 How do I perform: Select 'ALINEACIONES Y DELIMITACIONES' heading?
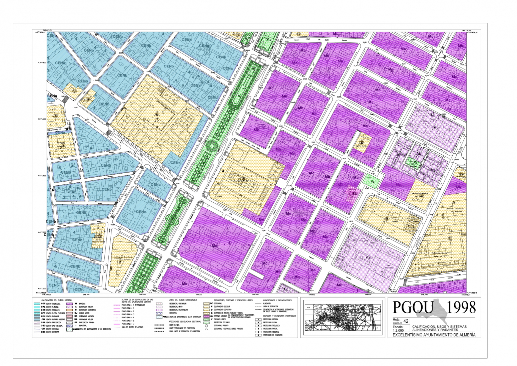[x=277, y=300]
